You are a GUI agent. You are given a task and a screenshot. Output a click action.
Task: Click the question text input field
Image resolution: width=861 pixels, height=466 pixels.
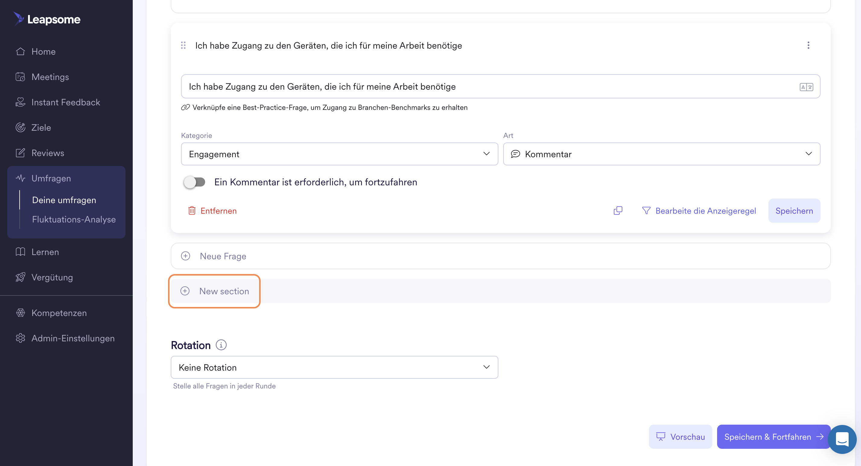[500, 87]
